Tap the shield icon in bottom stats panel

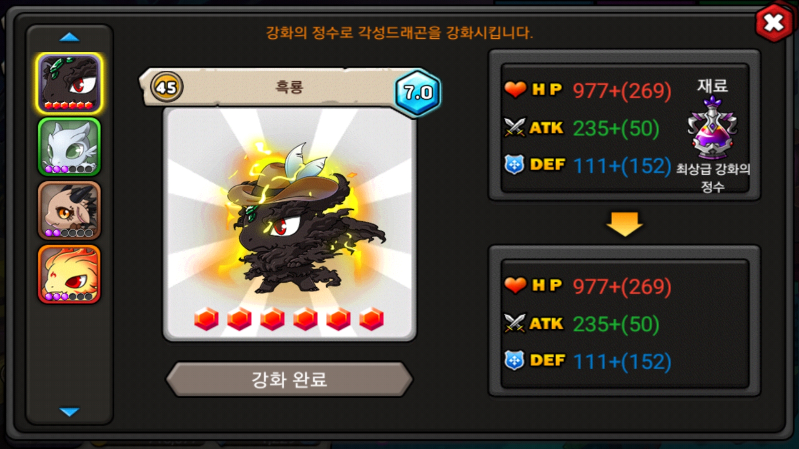pos(514,360)
